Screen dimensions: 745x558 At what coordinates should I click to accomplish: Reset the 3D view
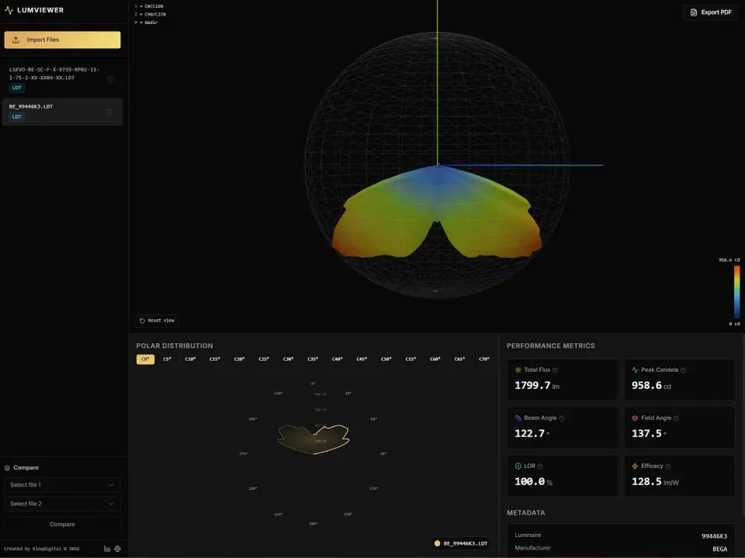(x=157, y=321)
